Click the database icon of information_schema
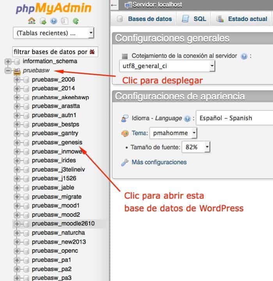 (17, 61)
